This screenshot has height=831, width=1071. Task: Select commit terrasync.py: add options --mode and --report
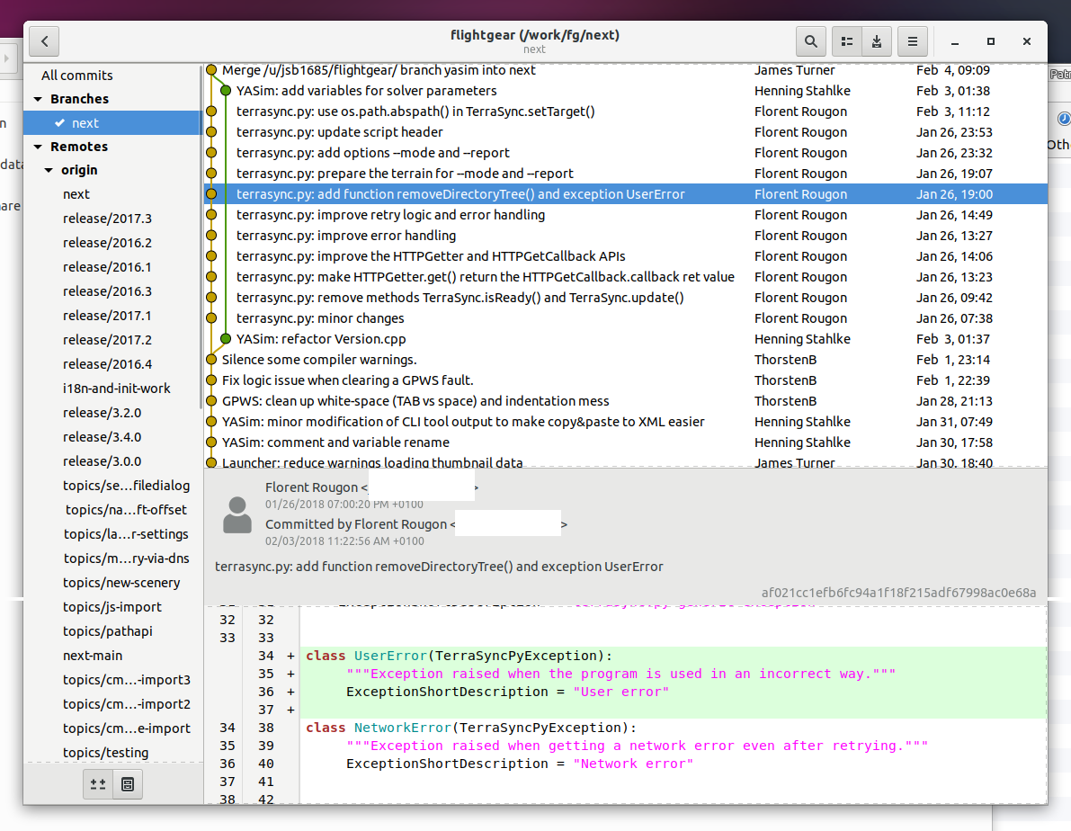coord(626,153)
